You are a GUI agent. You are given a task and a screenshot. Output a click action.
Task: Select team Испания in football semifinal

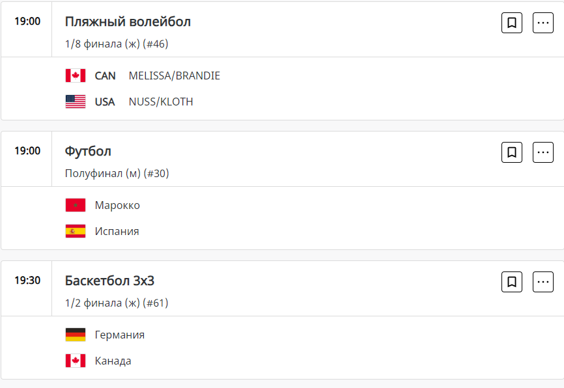pos(117,231)
